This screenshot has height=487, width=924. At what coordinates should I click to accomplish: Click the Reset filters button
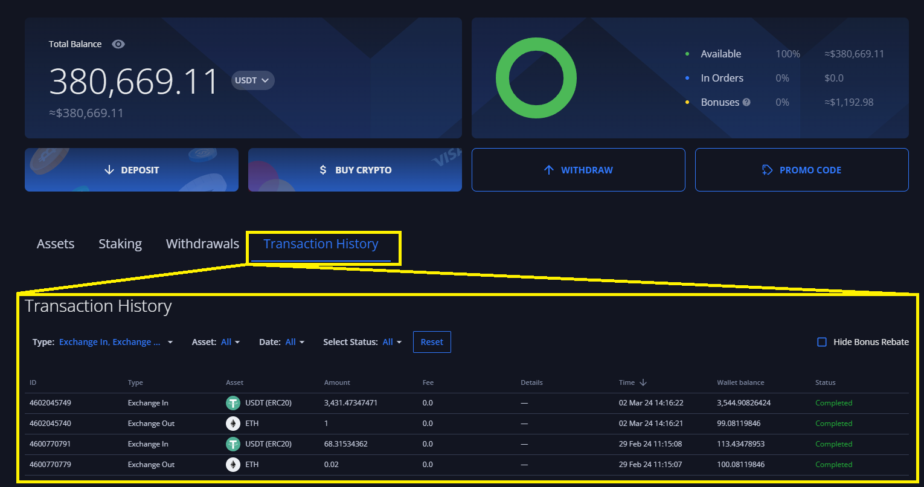tap(432, 342)
